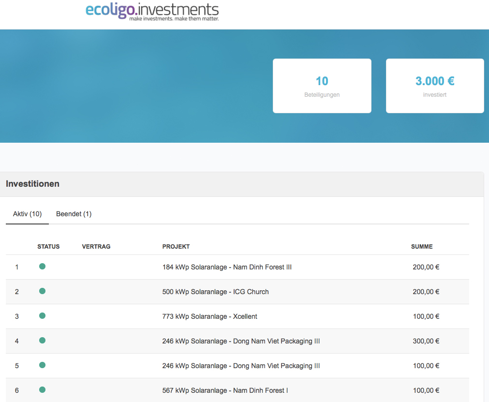Click row number 3 in the table
489x402 pixels.
17,316
